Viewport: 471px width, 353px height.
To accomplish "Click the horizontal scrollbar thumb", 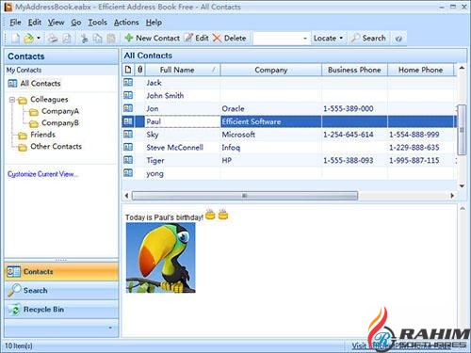I will pyautogui.click(x=245, y=196).
